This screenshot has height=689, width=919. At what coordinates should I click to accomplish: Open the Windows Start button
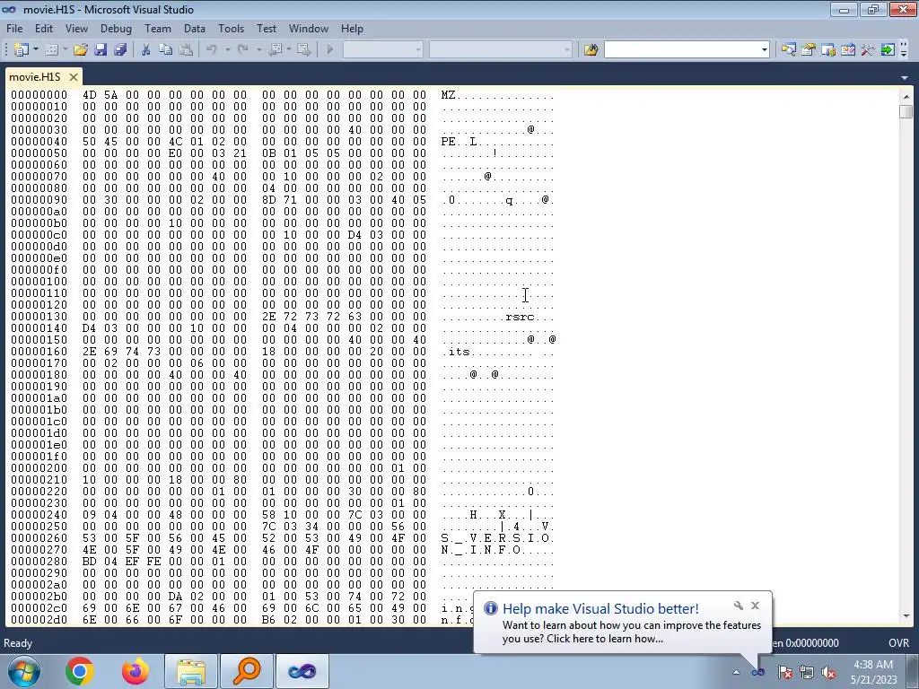click(23, 671)
